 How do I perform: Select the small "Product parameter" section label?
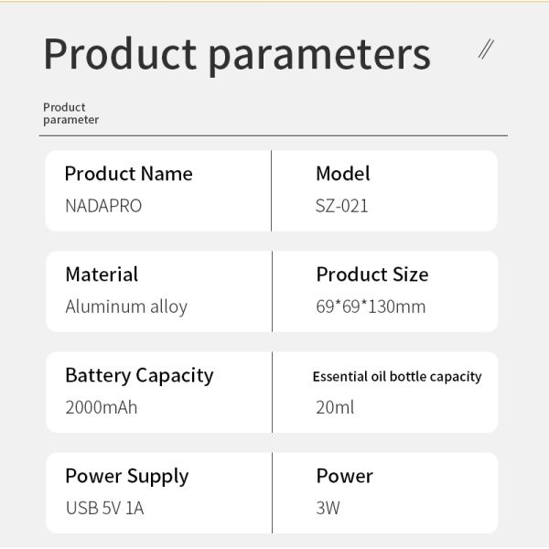coord(70,113)
